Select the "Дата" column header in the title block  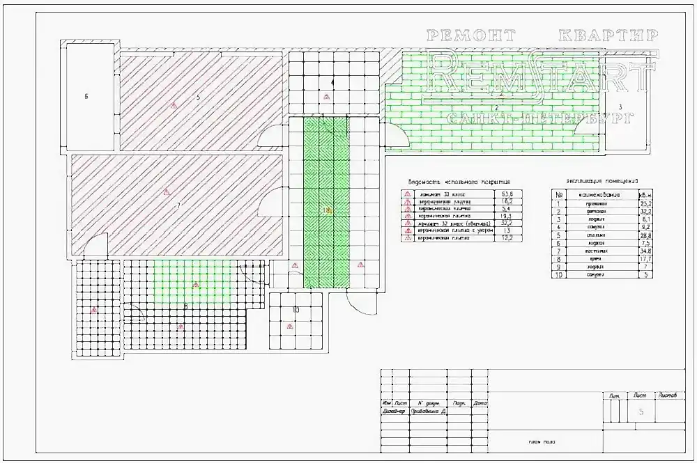[480, 403]
